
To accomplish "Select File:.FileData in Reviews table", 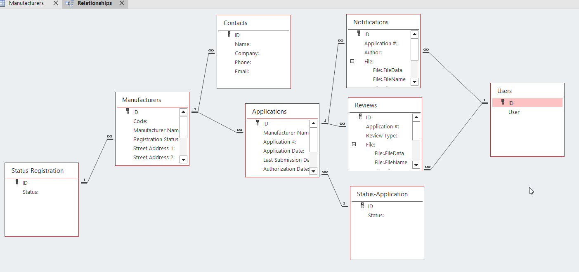I will (x=389, y=153).
